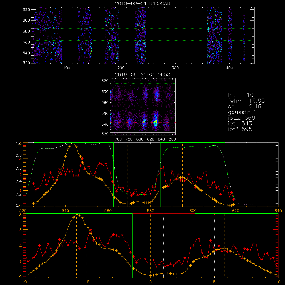The image size is (285, 285).
Task: Click dashed orange line near 595 in profile plot
Action: tap(182, 175)
